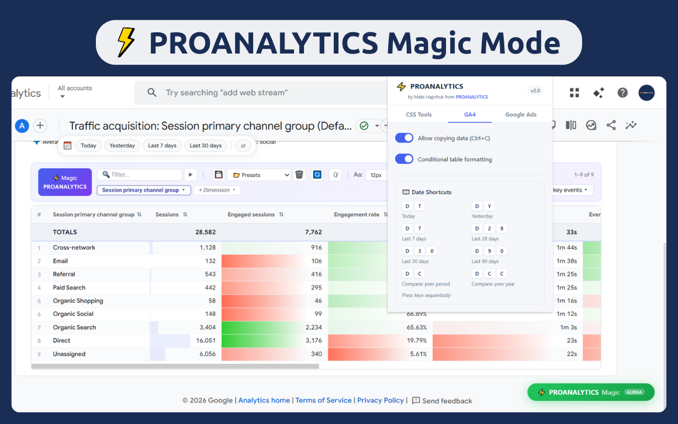Screen dimensions: 678x424
Task: Open the key events dropdown
Action: coord(571,190)
